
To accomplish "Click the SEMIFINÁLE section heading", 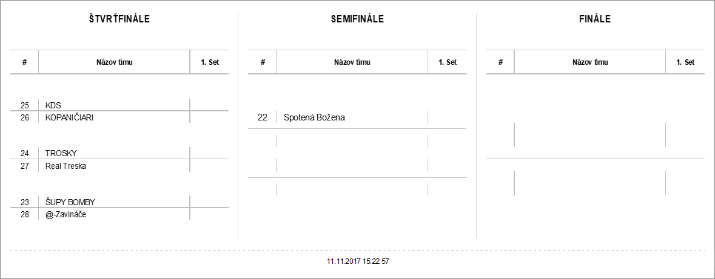I will pyautogui.click(x=357, y=19).
